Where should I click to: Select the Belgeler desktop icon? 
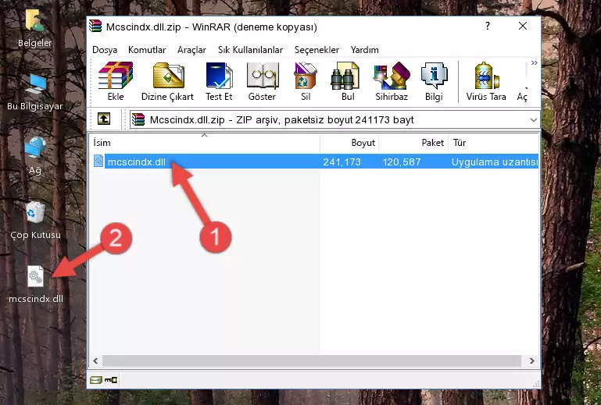tap(35, 29)
